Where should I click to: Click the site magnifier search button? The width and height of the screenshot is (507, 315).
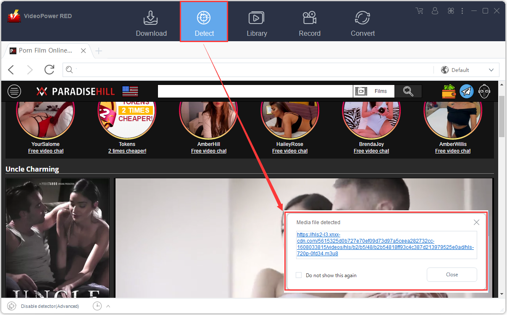(408, 91)
